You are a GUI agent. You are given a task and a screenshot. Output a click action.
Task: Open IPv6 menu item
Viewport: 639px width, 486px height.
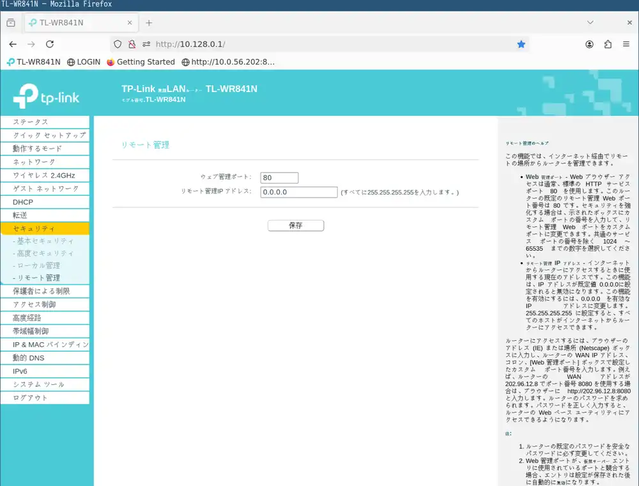click(45, 372)
